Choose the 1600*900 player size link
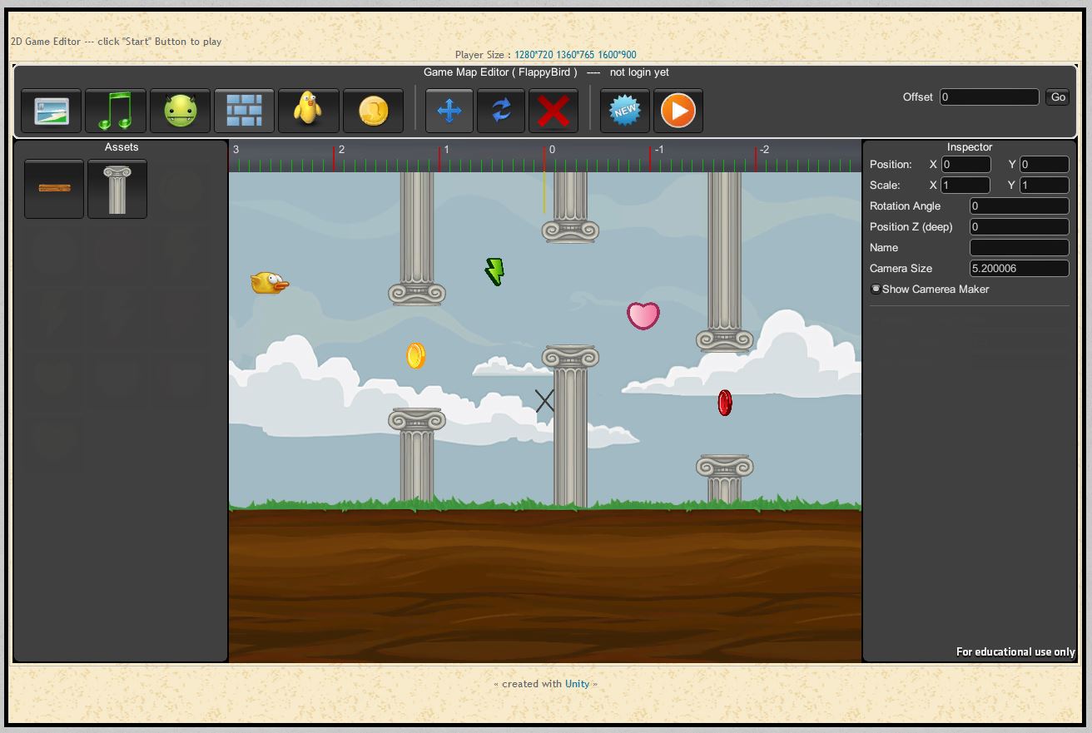 617,55
